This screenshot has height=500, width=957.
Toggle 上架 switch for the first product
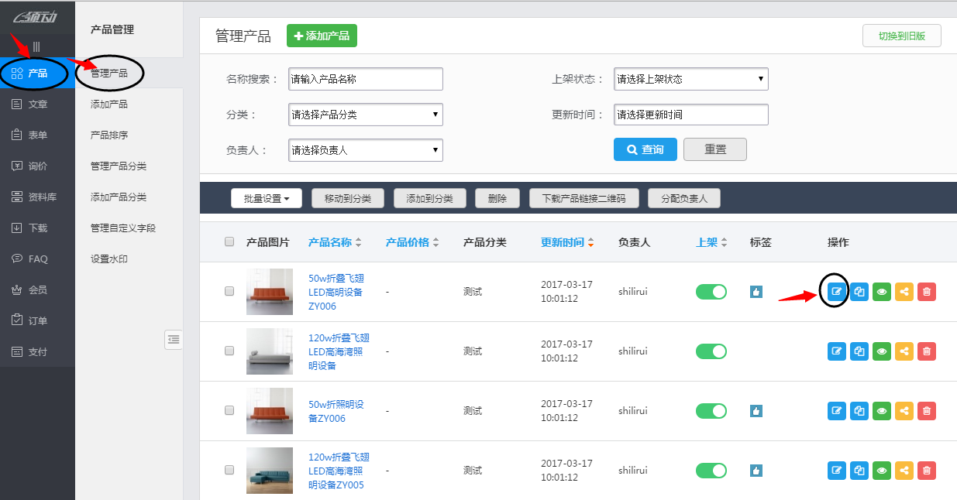tap(711, 292)
